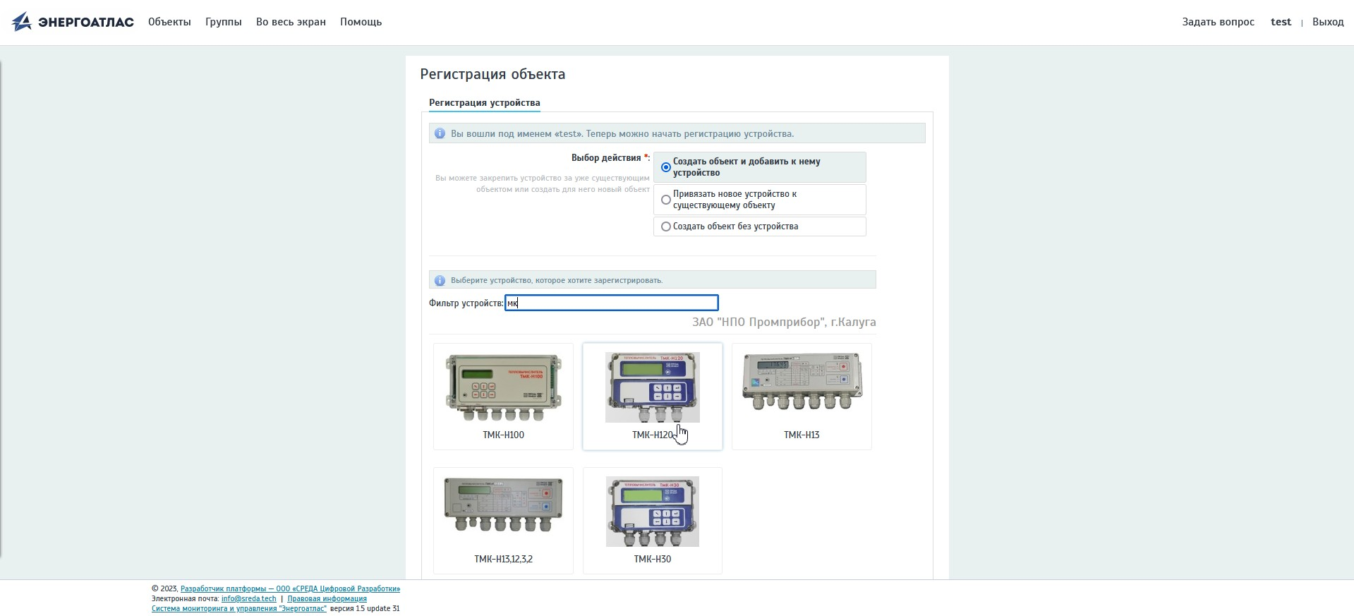Choose 'Создать объект без устройства' radio button
This screenshot has height=616, width=1354.
click(665, 227)
